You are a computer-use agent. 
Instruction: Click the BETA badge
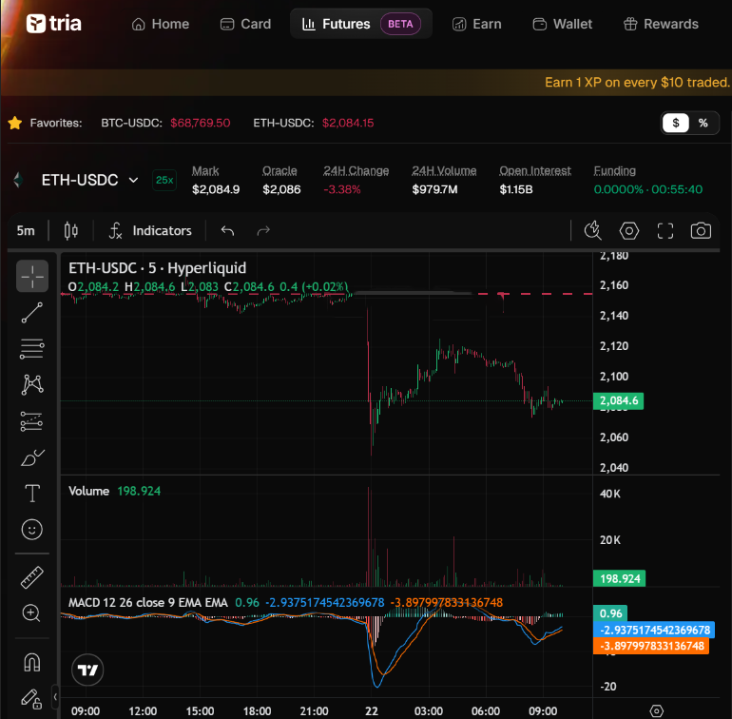point(400,24)
